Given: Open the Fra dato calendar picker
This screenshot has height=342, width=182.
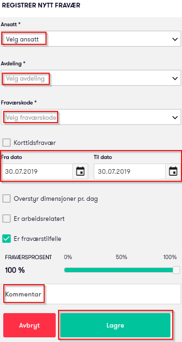Looking at the screenshot, I should click(80, 171).
